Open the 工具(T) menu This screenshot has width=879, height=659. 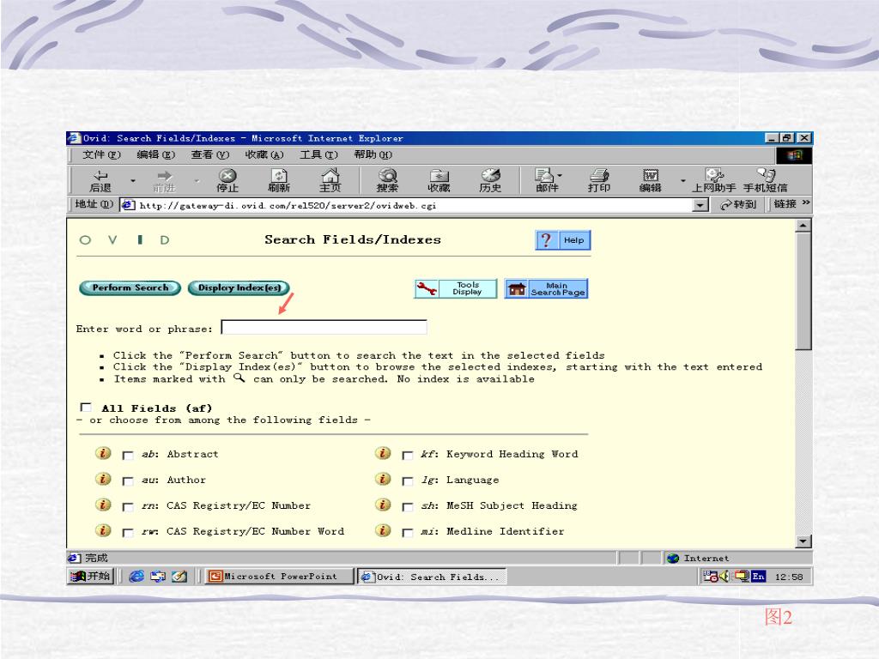click(x=318, y=154)
